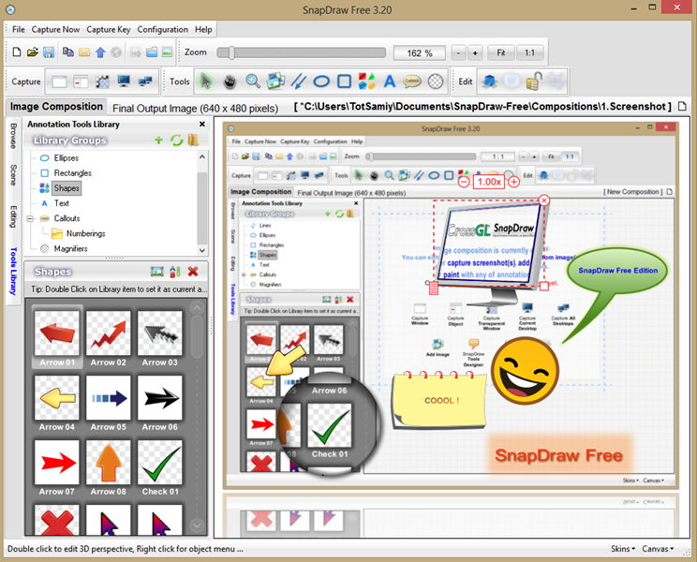
Task: Create a new composition with the blank page icon
Action: [x=17, y=52]
